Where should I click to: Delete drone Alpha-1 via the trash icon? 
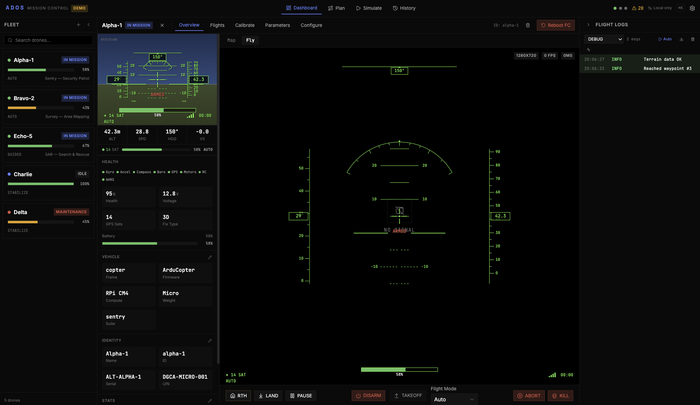(x=528, y=25)
